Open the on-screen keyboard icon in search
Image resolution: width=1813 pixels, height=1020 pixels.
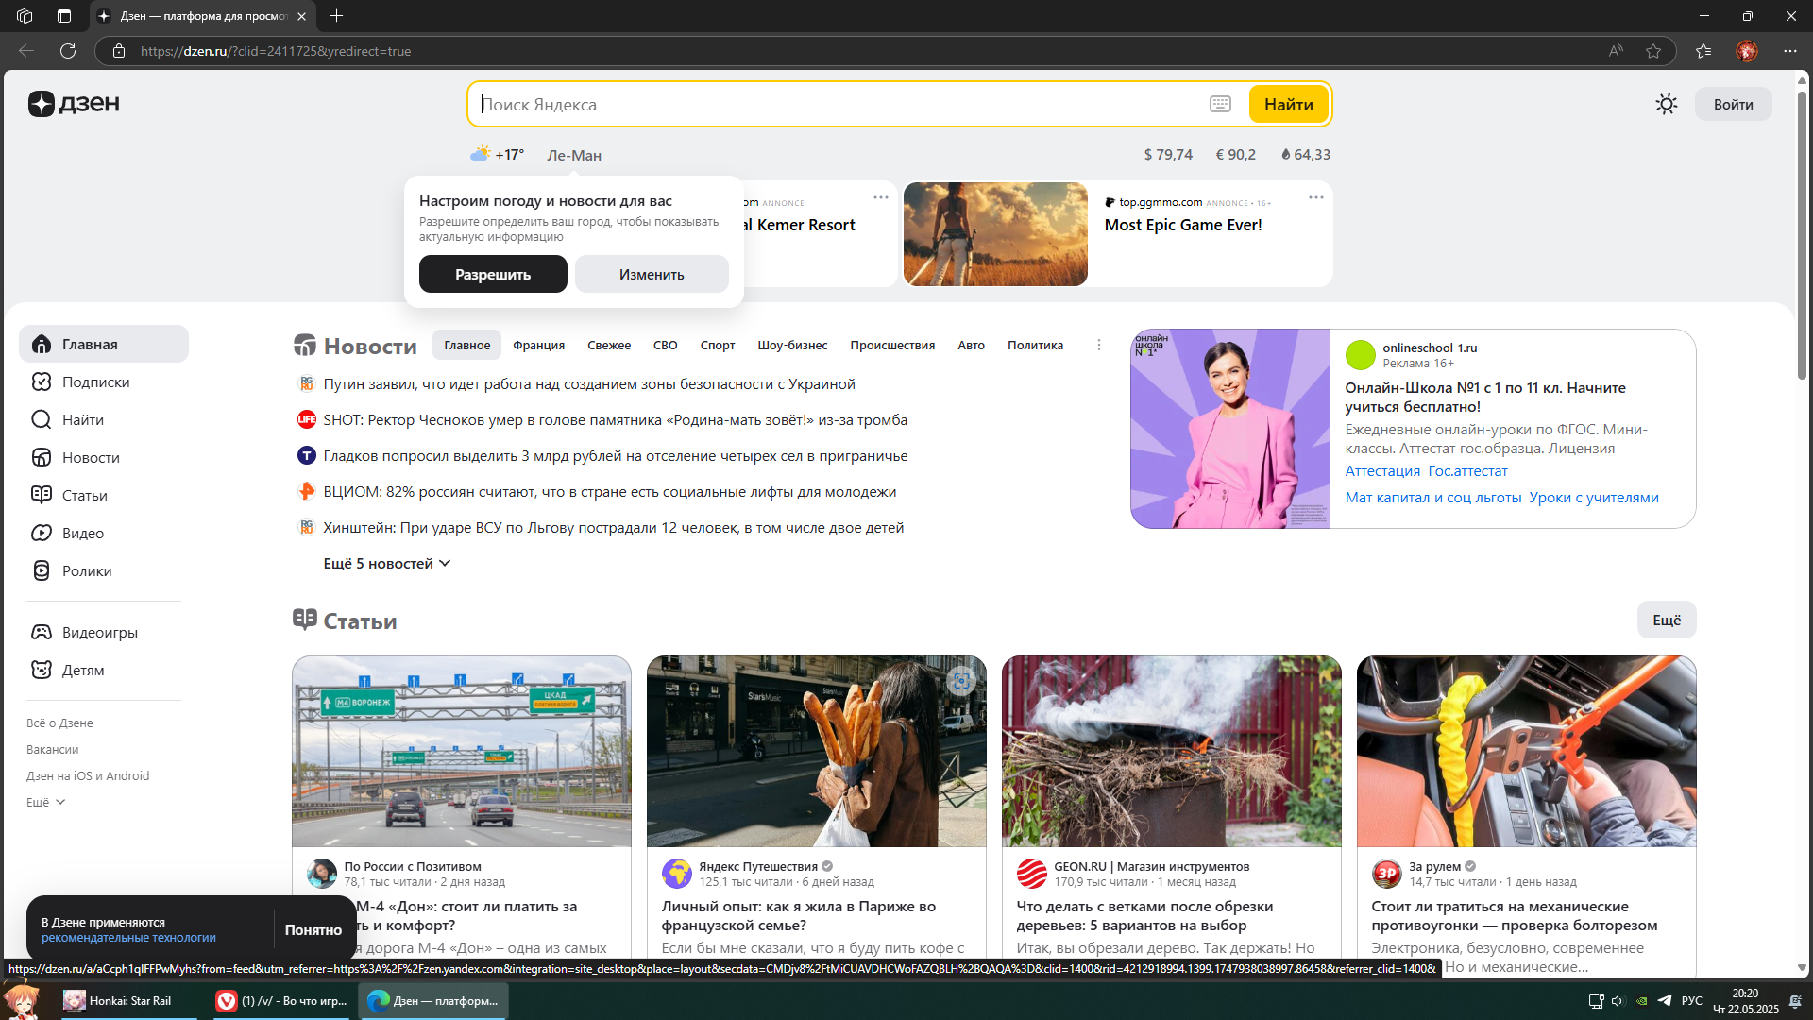point(1220,104)
